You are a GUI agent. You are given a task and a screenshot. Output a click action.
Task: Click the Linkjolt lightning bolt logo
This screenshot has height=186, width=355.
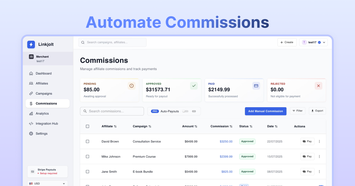tap(31, 45)
